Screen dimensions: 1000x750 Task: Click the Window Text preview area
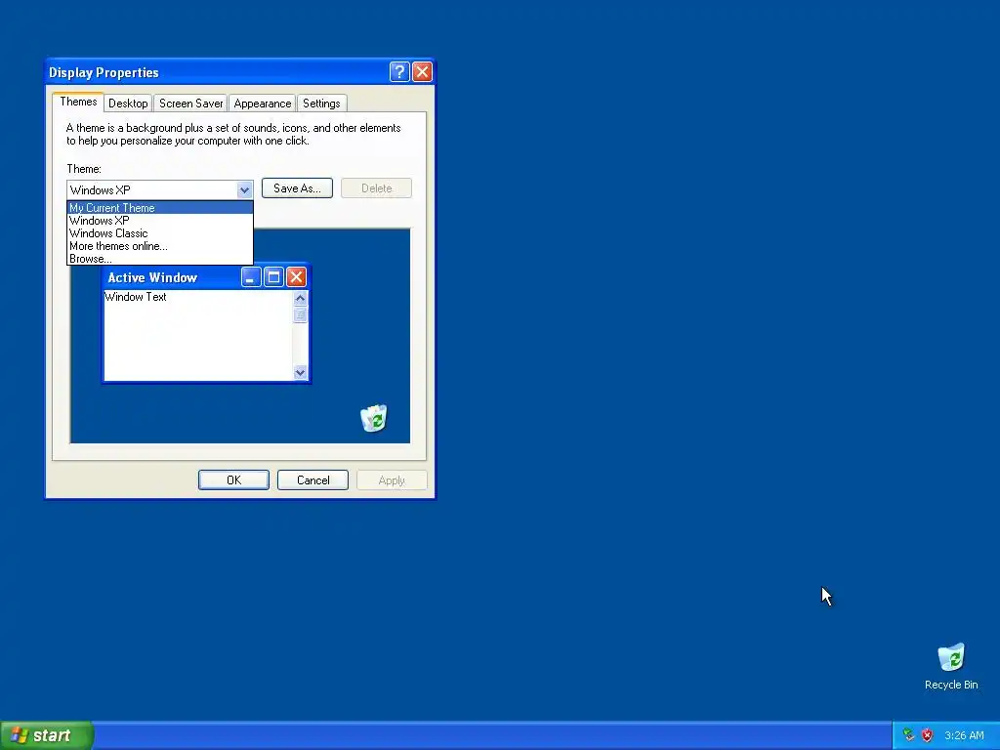click(x=197, y=336)
